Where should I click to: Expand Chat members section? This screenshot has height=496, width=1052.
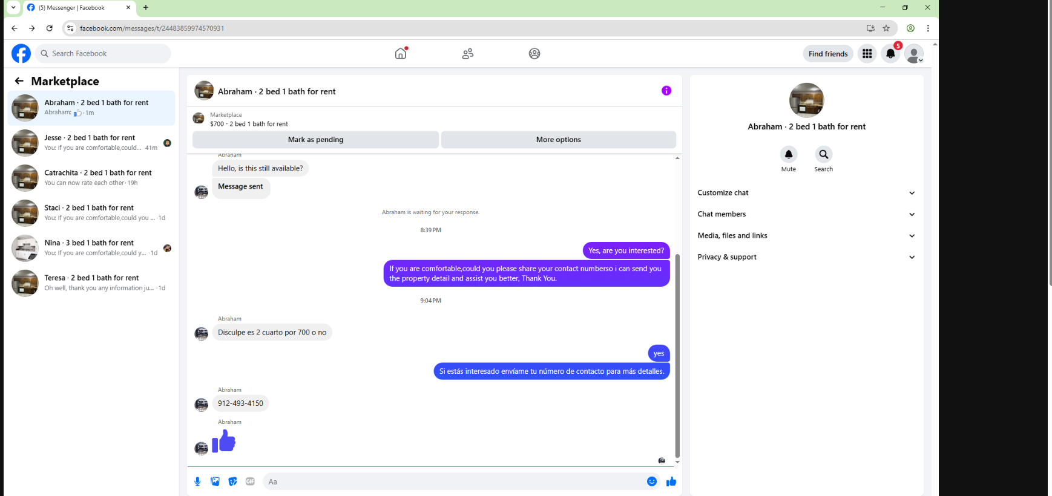[806, 214]
